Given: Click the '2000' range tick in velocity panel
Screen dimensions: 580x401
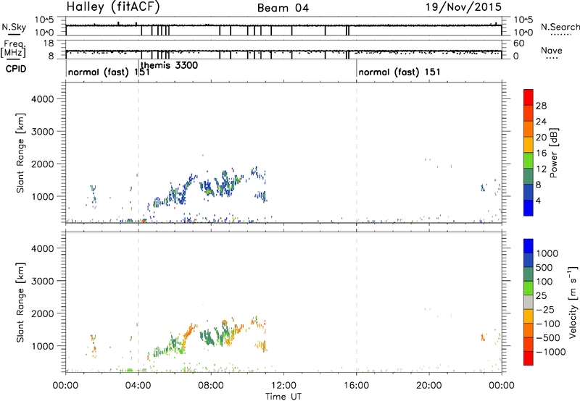Looking at the screenshot, I should click(43, 313).
